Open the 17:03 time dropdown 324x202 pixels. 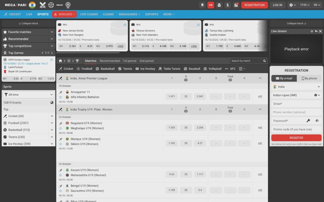[305, 5]
